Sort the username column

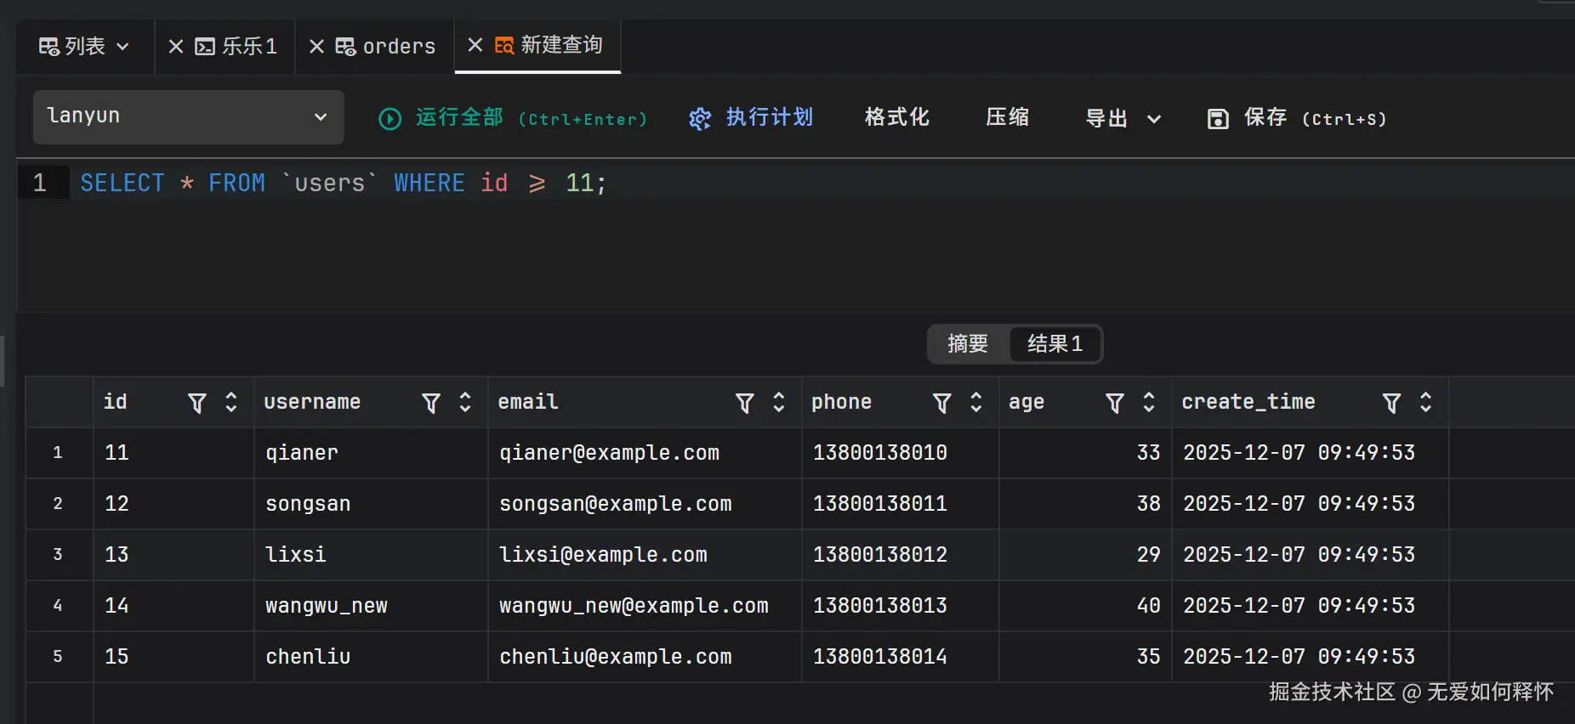click(x=464, y=402)
